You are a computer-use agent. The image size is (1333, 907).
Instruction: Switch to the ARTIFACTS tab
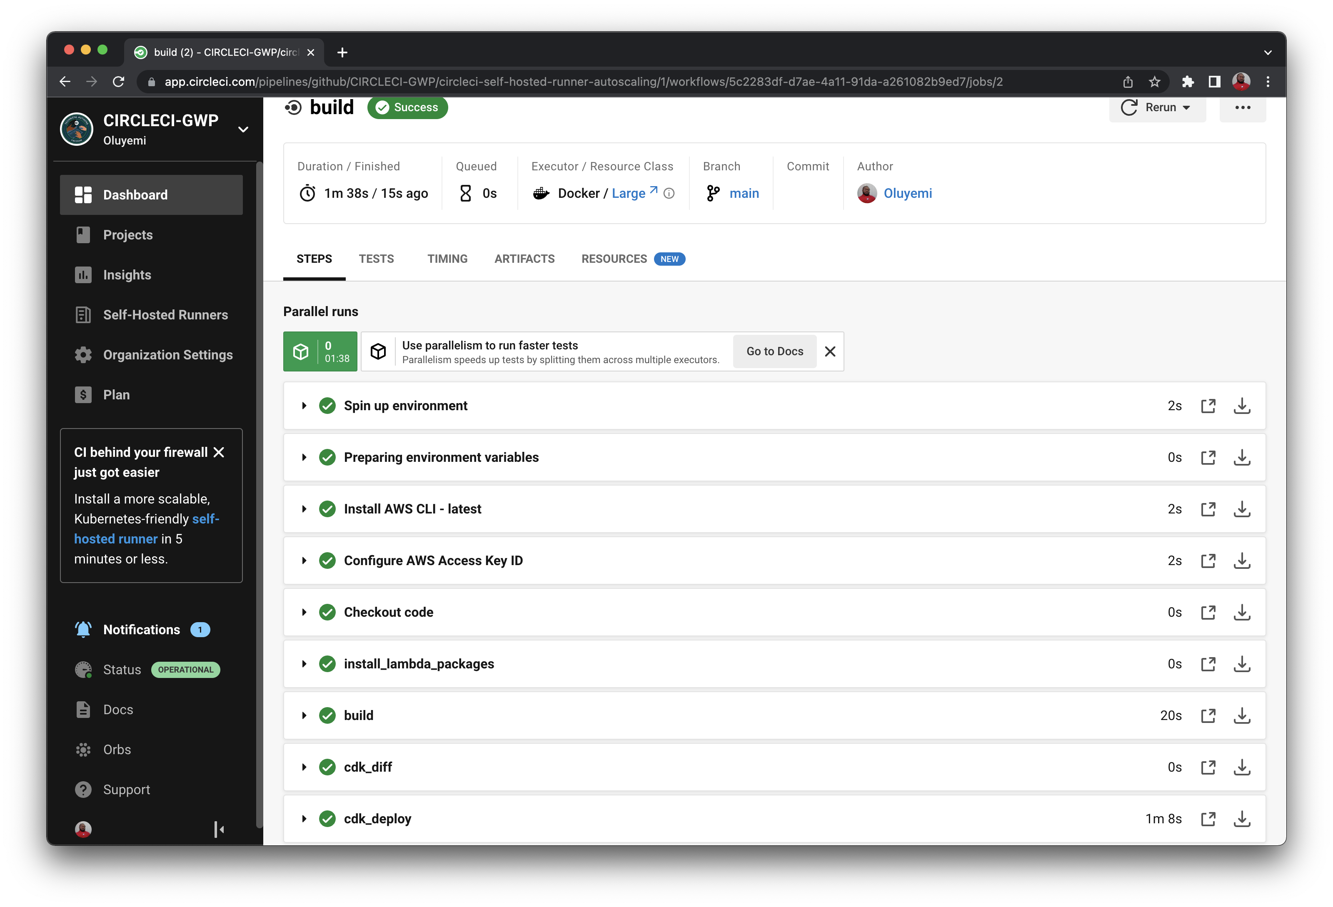pos(524,259)
